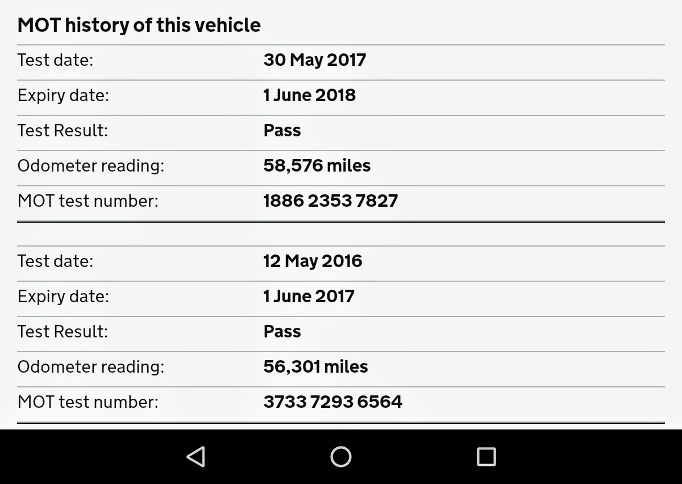Select MOT test number 1886 2353 7827
This screenshot has height=484, width=682.
pos(331,201)
